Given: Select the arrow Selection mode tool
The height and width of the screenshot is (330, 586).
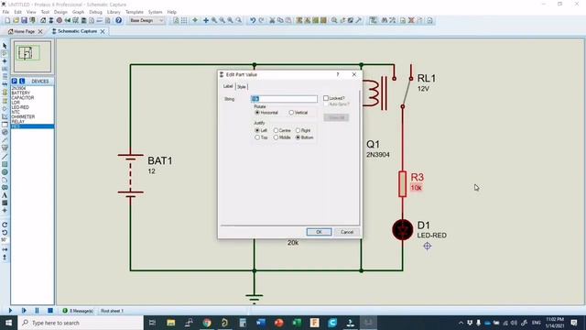Looking at the screenshot, I should tap(5, 46).
